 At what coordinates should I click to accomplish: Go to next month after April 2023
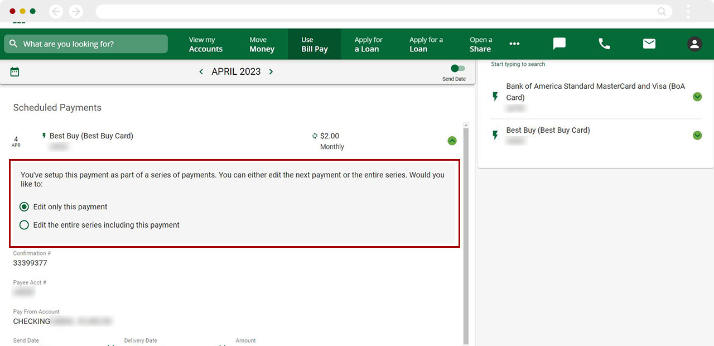(271, 72)
